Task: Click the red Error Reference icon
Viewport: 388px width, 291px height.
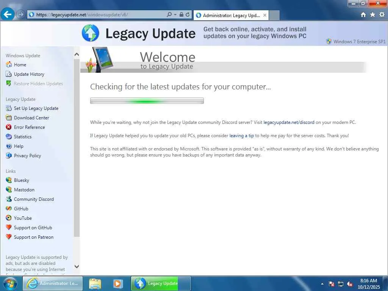Action: tap(9, 127)
